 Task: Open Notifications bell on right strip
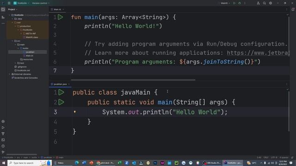pyautogui.click(x=293, y=9)
